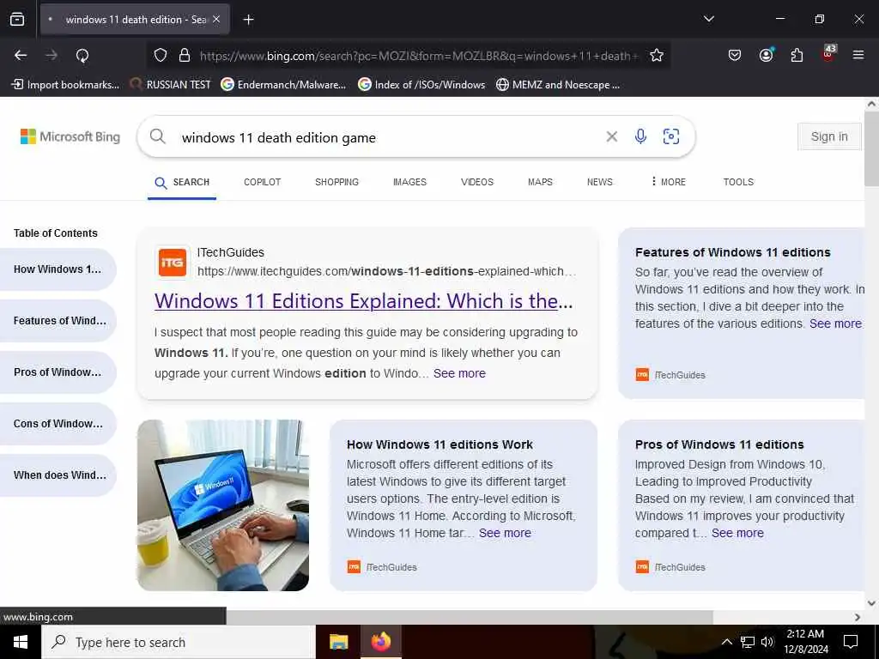
Task: Switch to VIDEOS tab
Action: click(x=477, y=182)
